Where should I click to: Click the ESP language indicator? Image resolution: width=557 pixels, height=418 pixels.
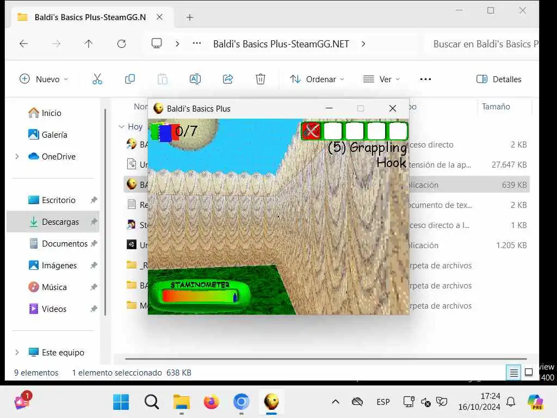coord(383,402)
